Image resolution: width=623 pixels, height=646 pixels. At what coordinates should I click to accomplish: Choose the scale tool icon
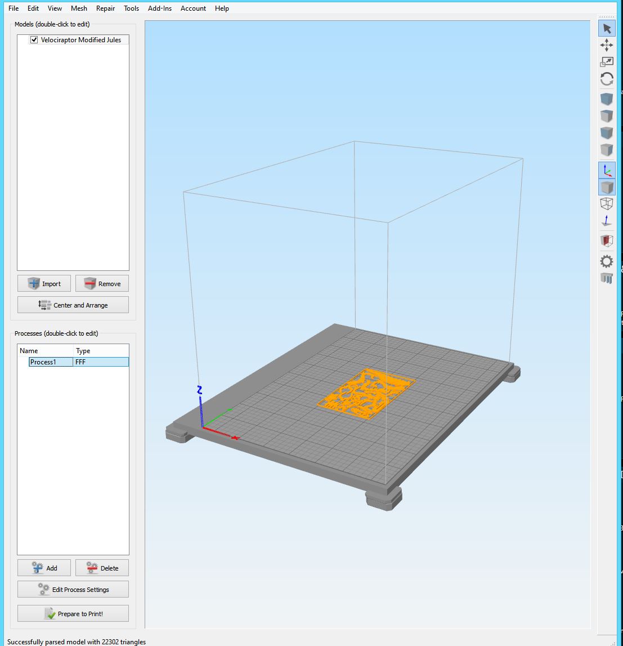(607, 62)
